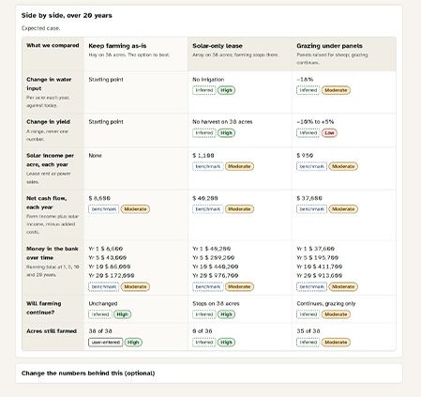
Task: Click the benchmark badge in Solar-only lease solar income
Action: (208, 166)
